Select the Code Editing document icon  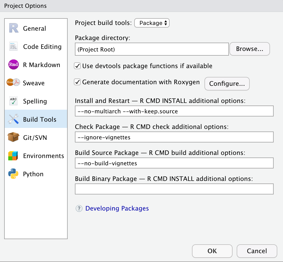14,47
